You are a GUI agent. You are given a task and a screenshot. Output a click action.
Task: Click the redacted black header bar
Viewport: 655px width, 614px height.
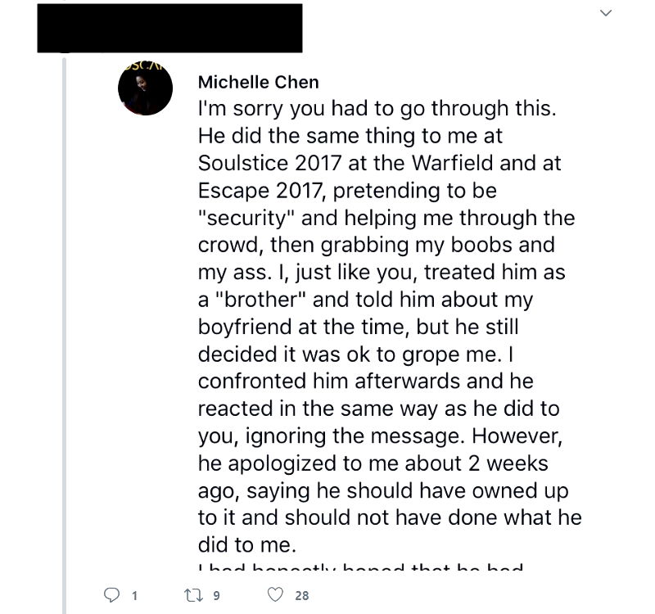[x=169, y=29]
